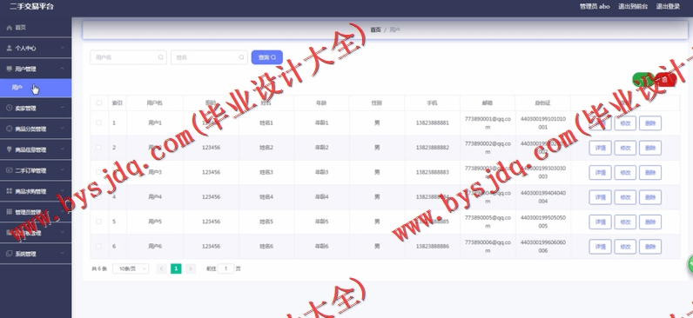Click the red trash batch delete button
Viewport: 693px width, 318px height.
click(665, 80)
